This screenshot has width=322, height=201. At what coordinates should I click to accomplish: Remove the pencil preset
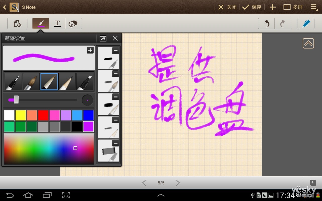(115, 120)
